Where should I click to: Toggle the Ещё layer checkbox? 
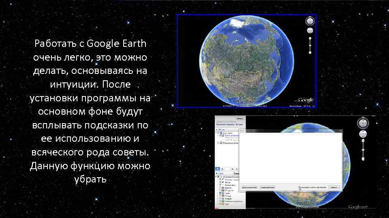[x=220, y=204]
